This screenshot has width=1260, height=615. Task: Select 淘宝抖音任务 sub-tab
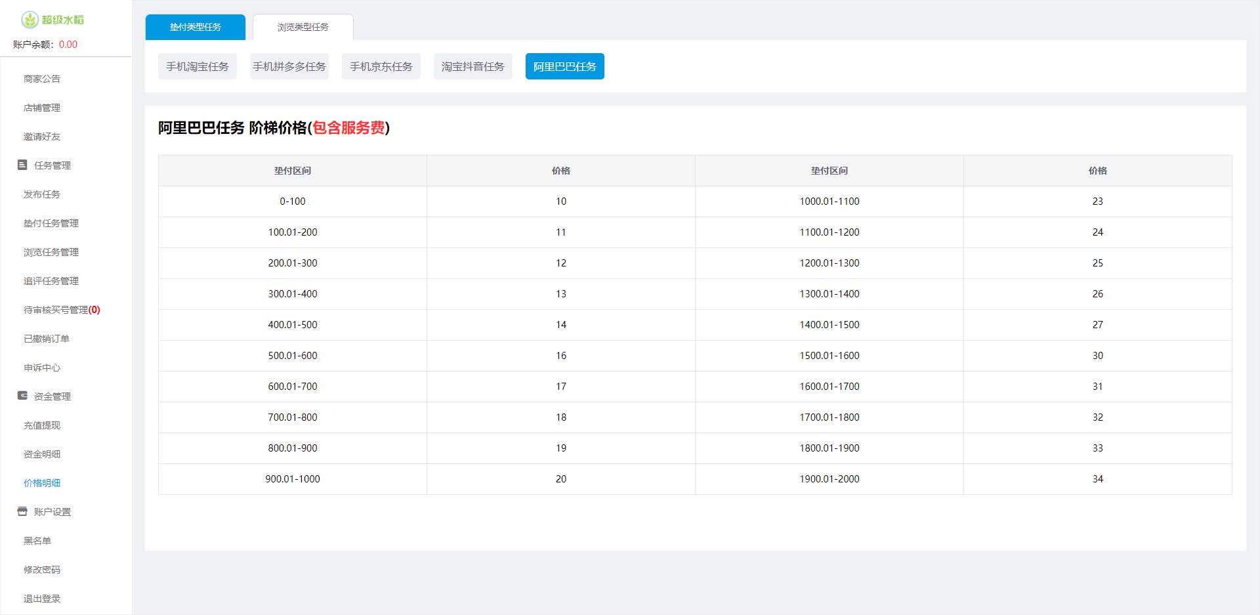[x=473, y=66]
